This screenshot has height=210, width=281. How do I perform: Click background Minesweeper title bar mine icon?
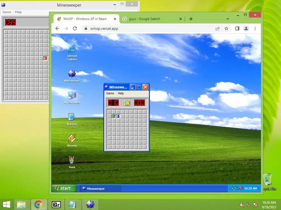coord(3,5)
